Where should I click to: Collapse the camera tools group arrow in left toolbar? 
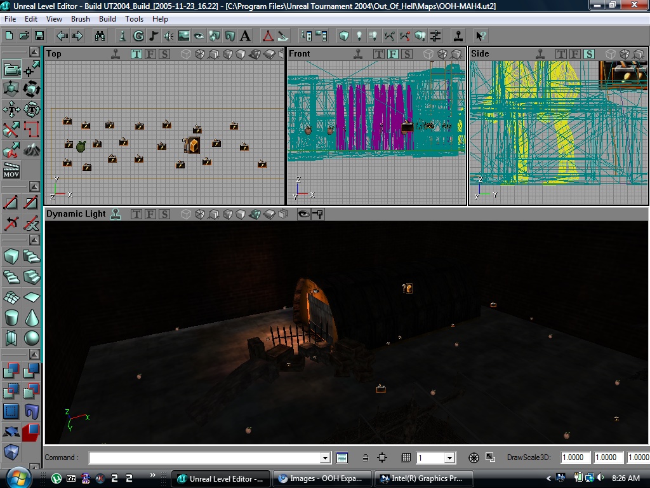pyautogui.click(x=34, y=51)
